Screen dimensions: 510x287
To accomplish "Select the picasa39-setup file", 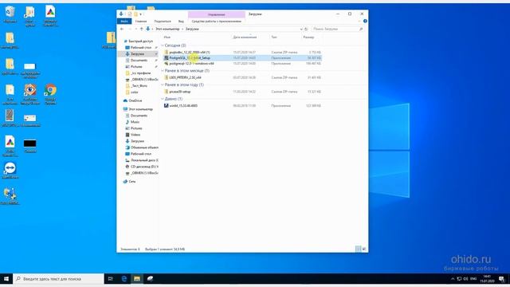I will click(x=242, y=92).
